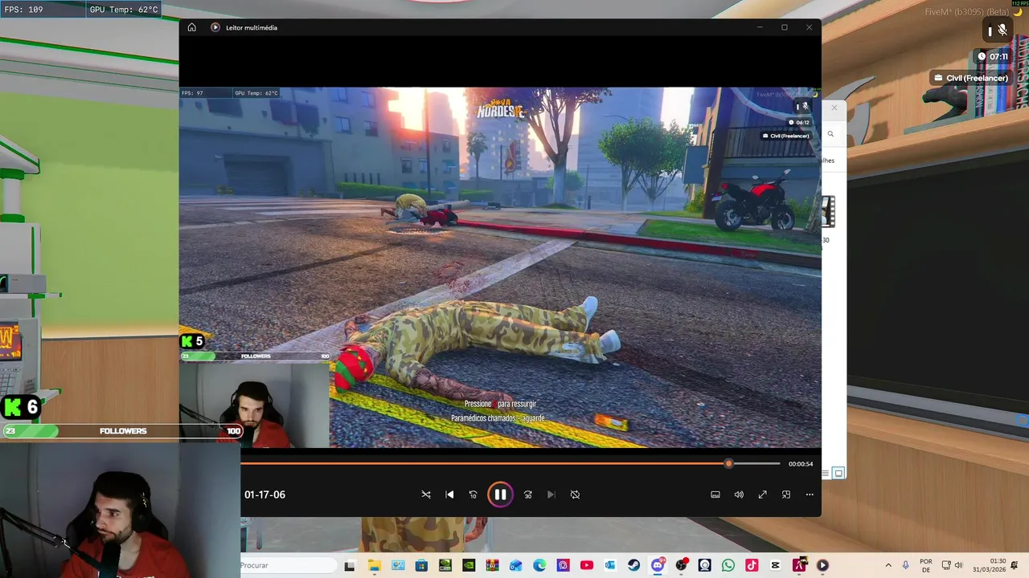Close the side panel behind the player
The width and height of the screenshot is (1029, 578).
point(834,108)
